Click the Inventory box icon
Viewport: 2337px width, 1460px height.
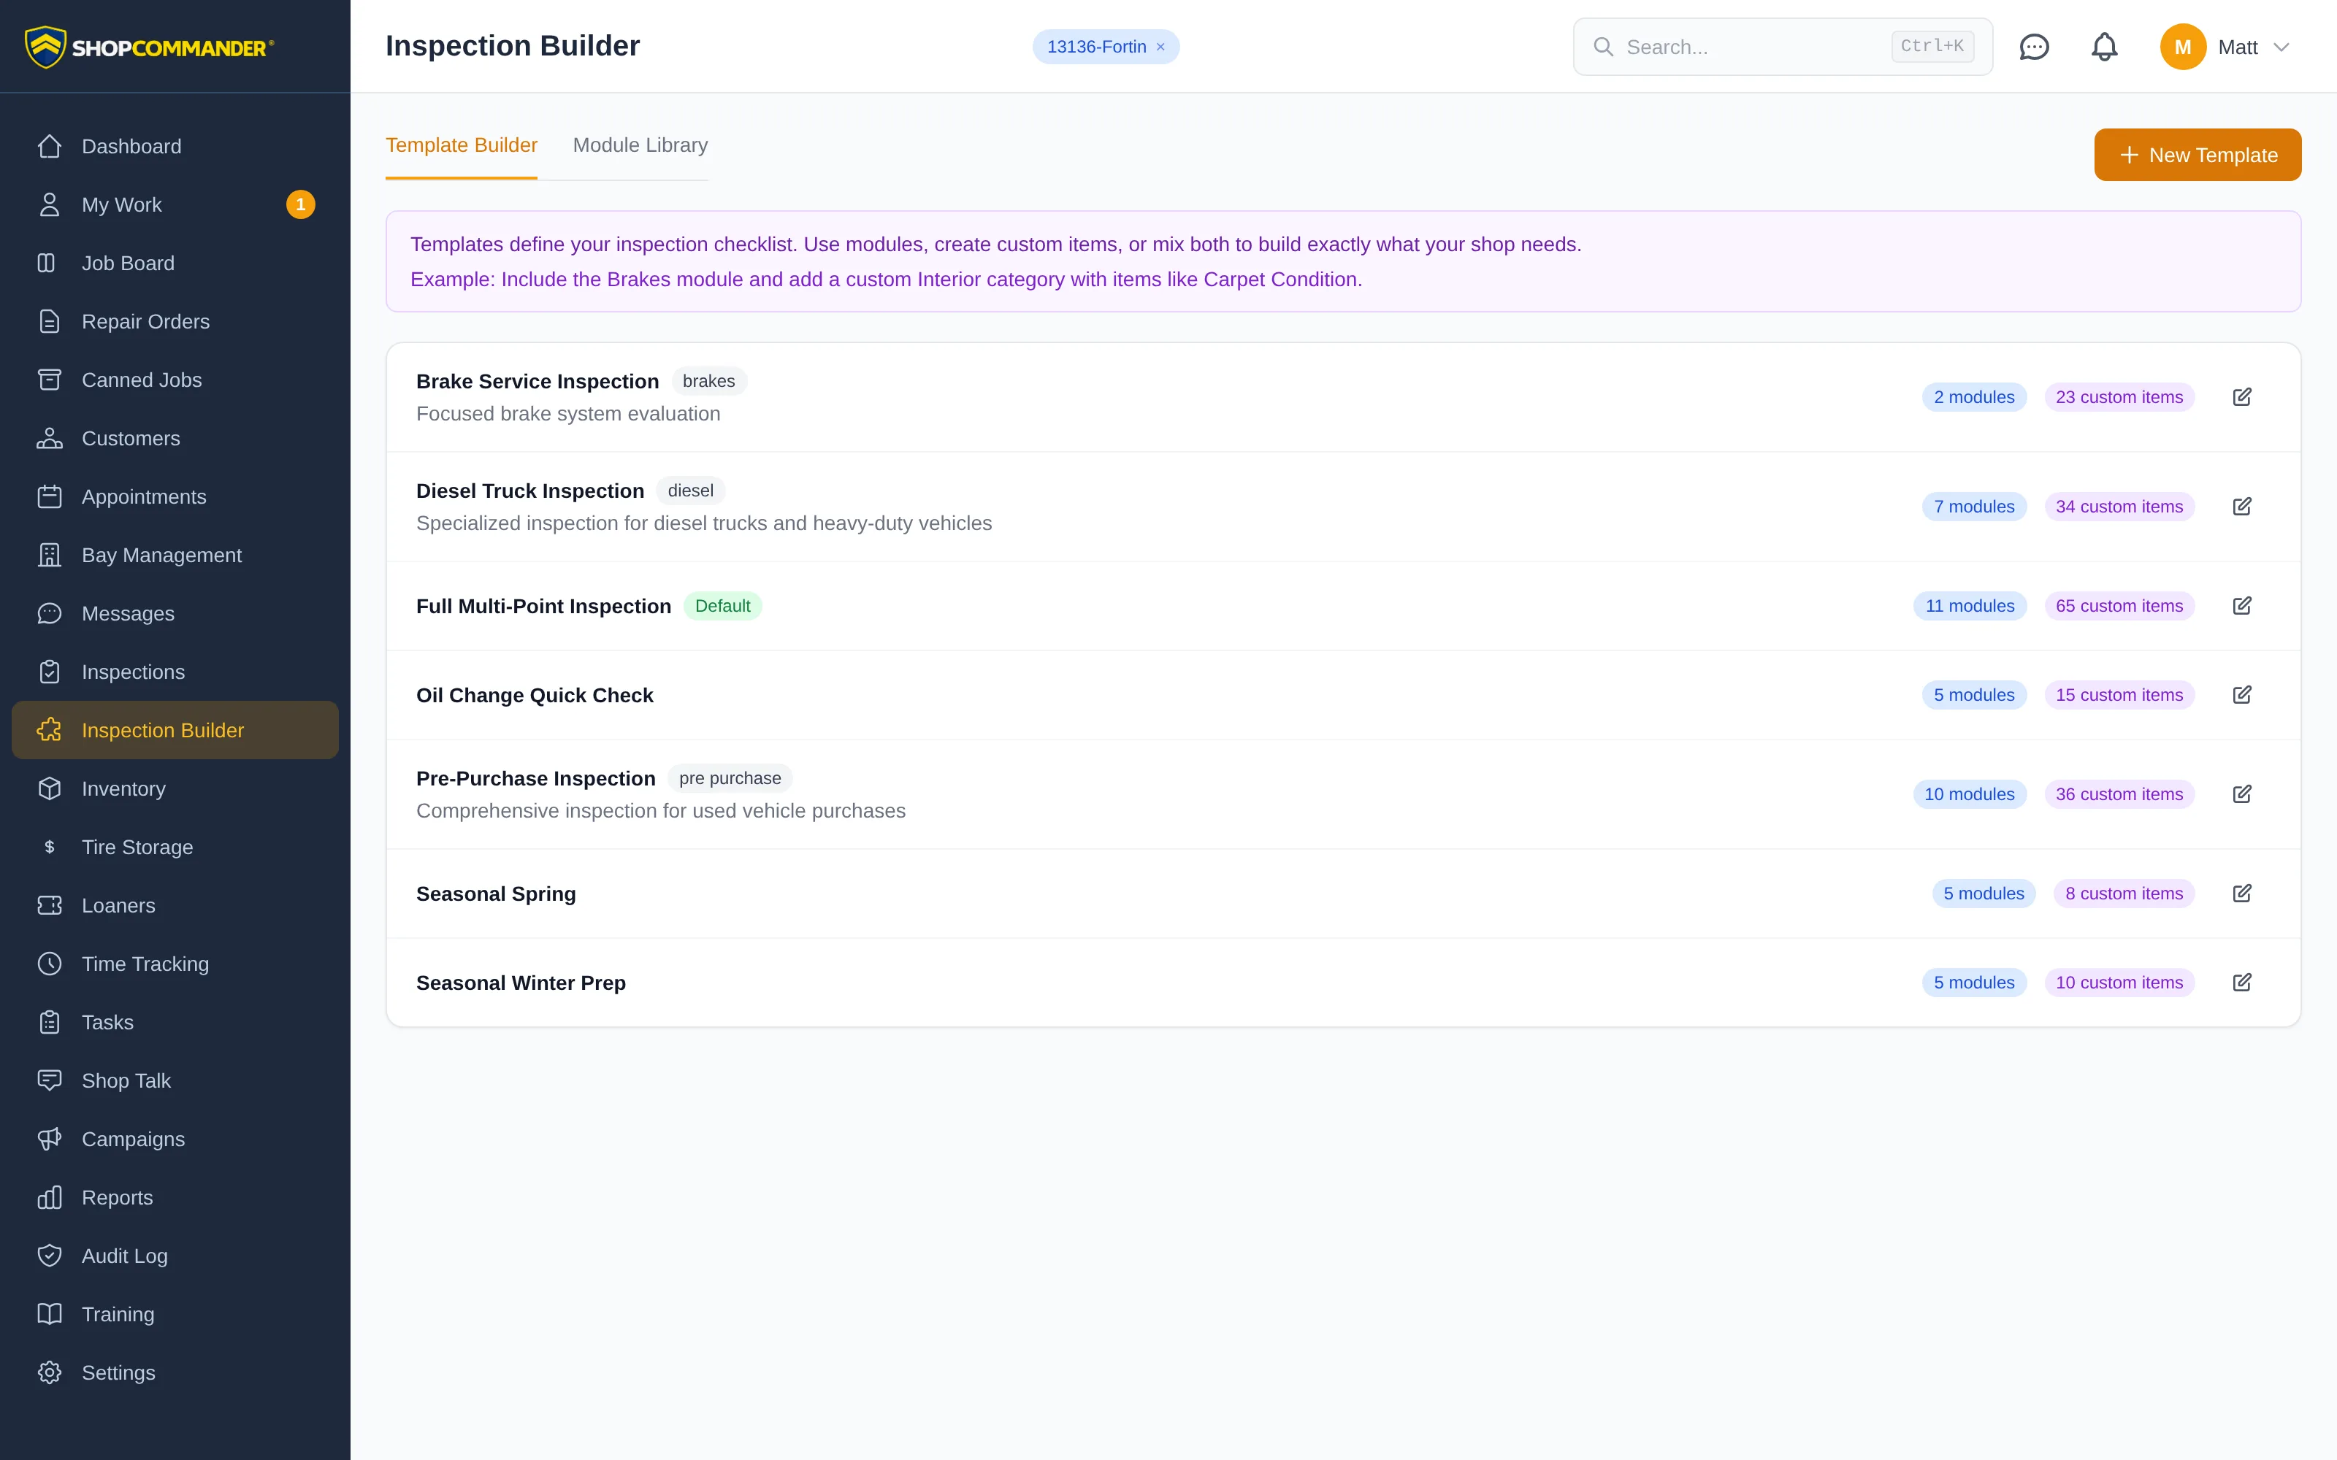pos(49,789)
